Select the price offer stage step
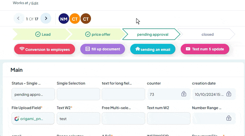Viewport: 245px width, 136px height. [x=98, y=34]
